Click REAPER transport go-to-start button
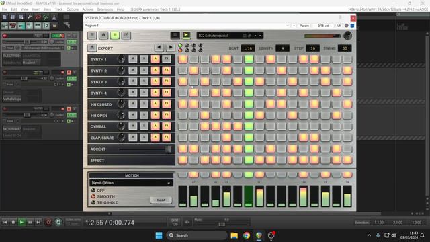The height and width of the screenshot is (242, 430). (x=5, y=223)
